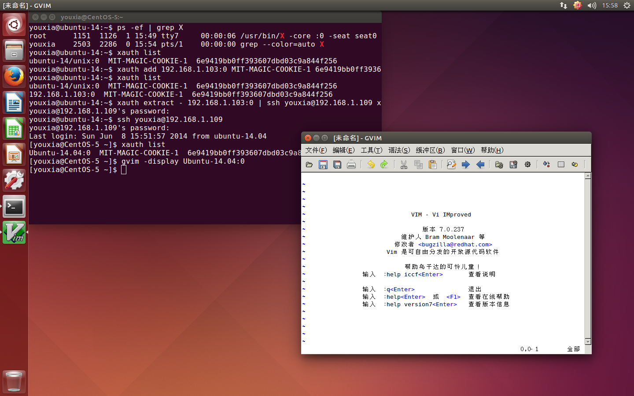The image size is (634, 396).
Task: Click the Open file icon in GVIM toolbar
Action: (x=309, y=165)
